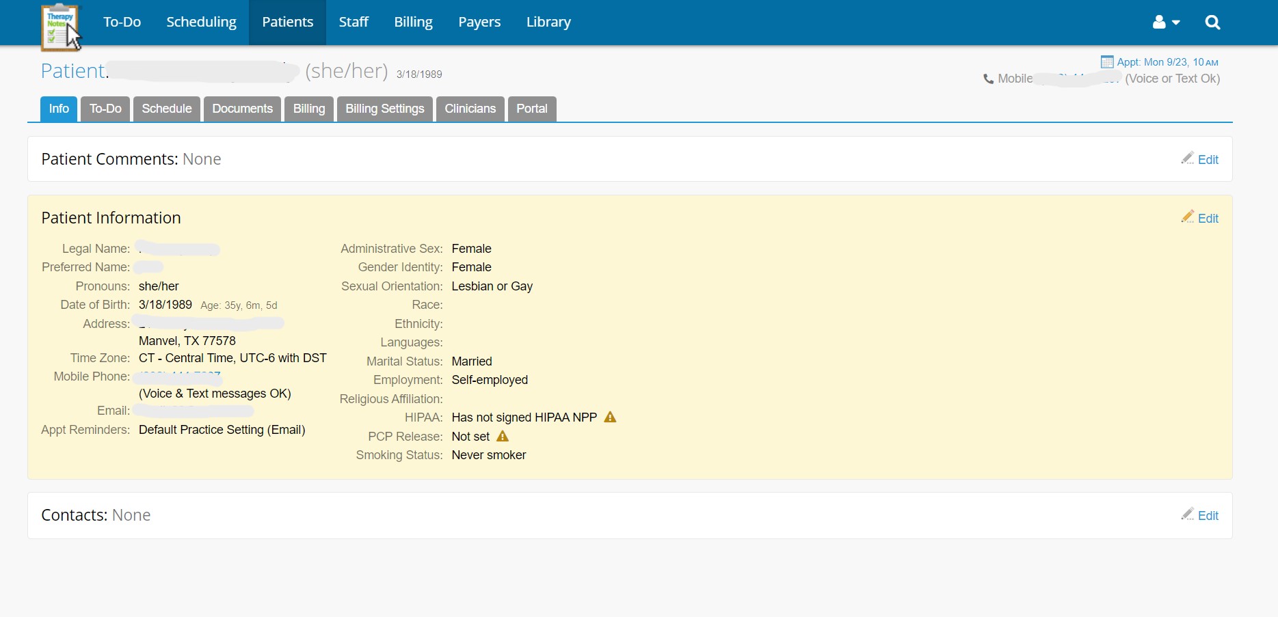Switch to the Billing Settings tab
Screen dimensions: 1278x617
pos(385,109)
